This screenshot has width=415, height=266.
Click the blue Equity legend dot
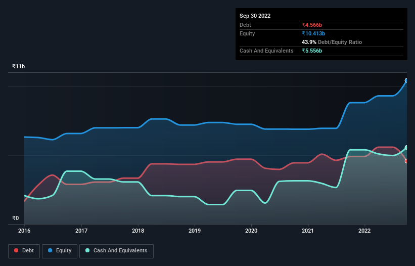click(x=50, y=250)
